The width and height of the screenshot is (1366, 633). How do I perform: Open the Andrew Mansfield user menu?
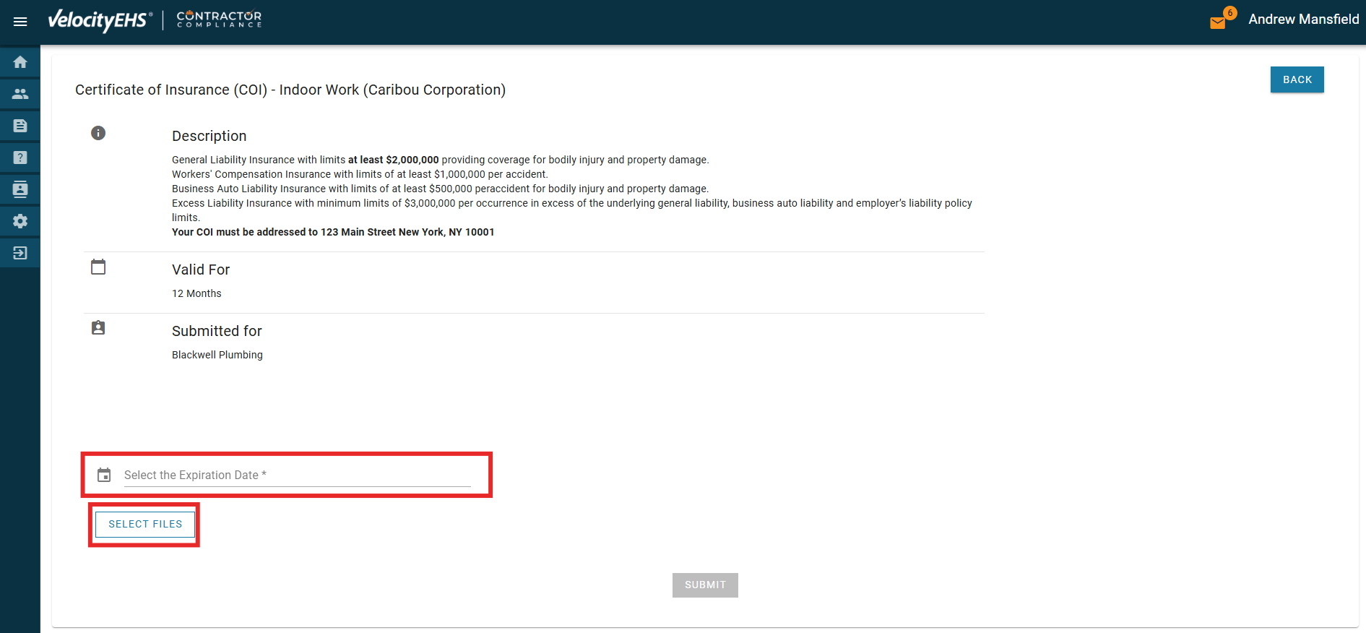tap(1303, 20)
